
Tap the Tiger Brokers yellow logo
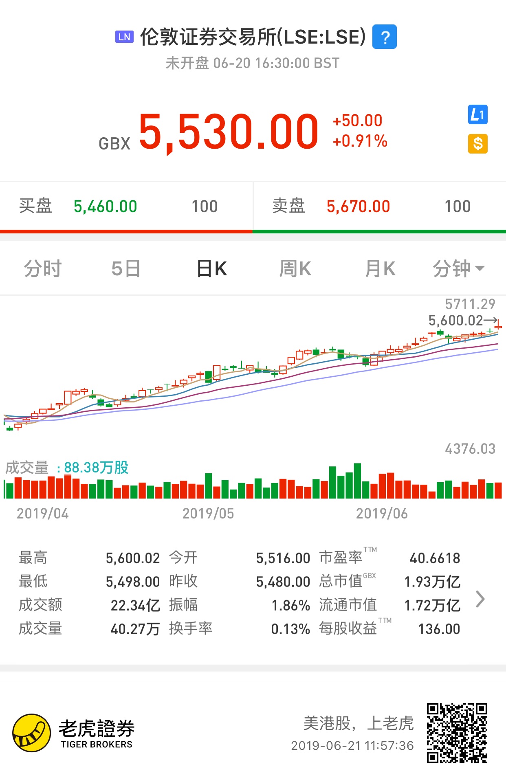point(32,733)
